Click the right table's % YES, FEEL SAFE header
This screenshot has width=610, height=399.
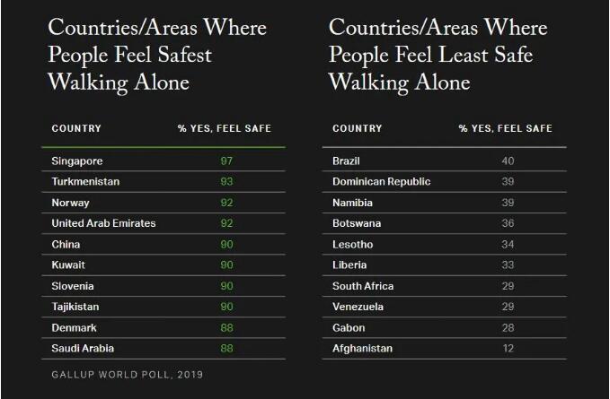click(505, 129)
